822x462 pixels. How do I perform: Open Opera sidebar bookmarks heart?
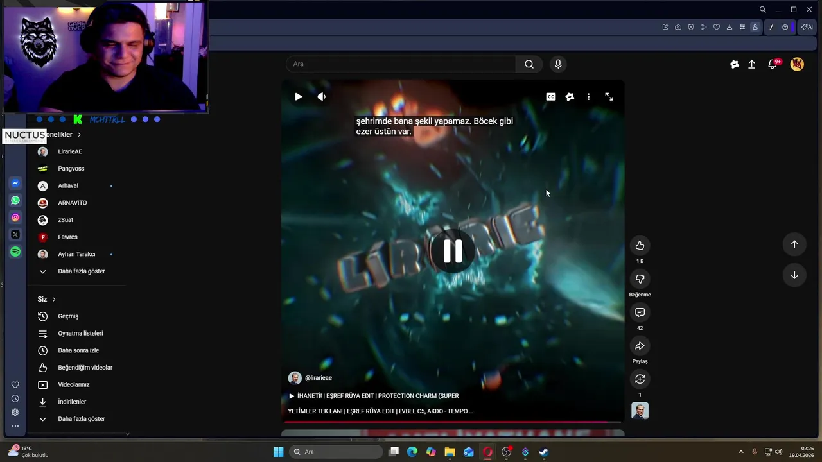[x=15, y=385]
